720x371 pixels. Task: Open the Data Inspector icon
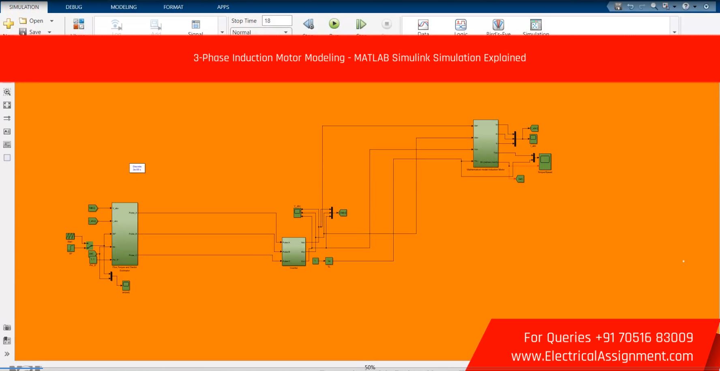[423, 25]
